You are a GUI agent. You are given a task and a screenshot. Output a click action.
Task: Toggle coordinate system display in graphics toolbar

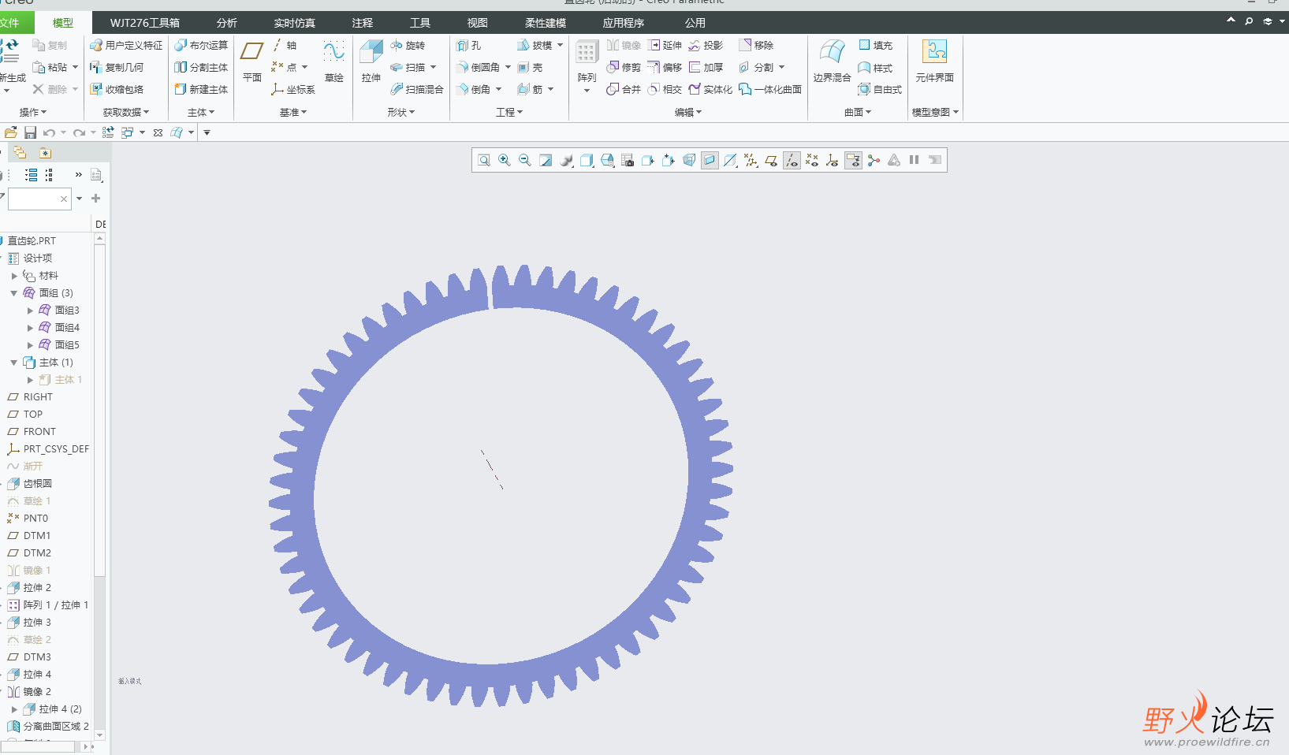click(x=833, y=161)
